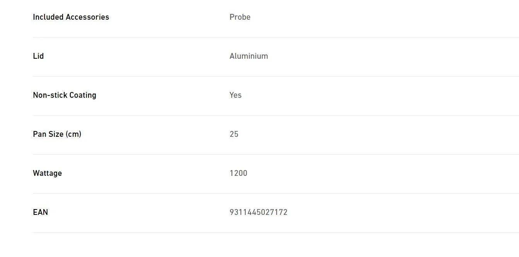The image size is (519, 257).
Task: Click the word 'Size' in the label
Action: click(x=56, y=134)
